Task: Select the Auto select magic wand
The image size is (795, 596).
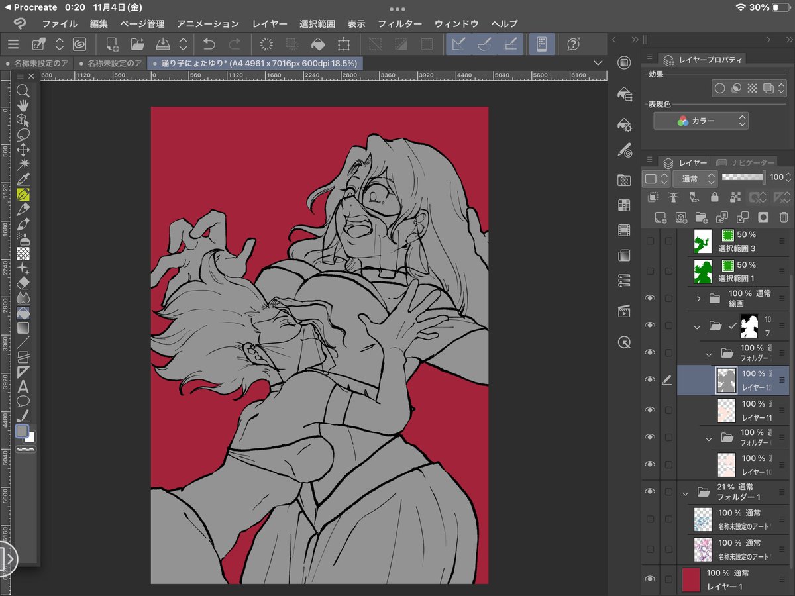Action: (23, 164)
